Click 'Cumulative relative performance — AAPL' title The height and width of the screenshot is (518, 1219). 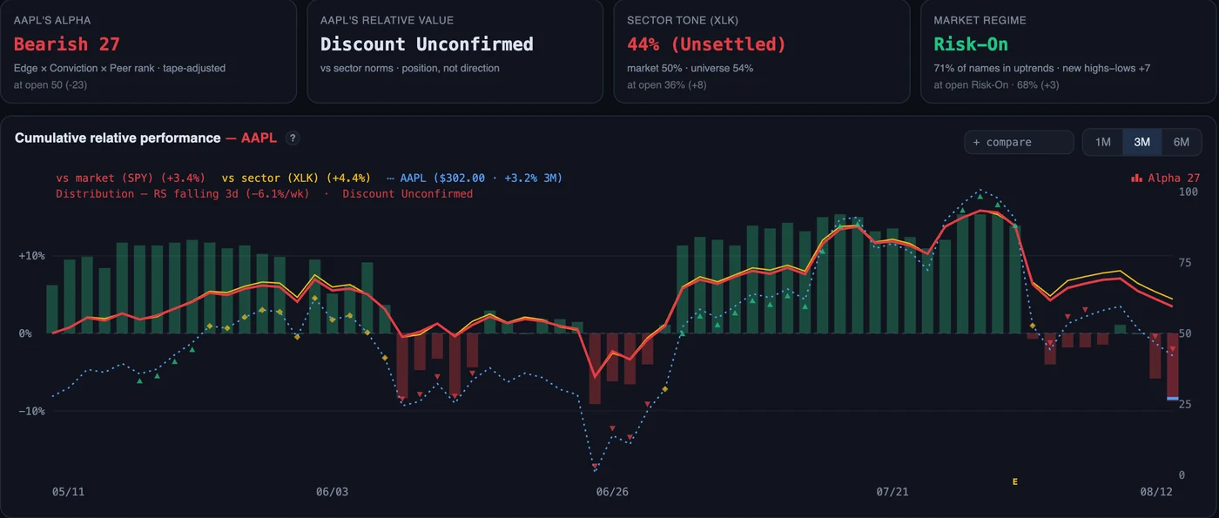click(x=145, y=138)
